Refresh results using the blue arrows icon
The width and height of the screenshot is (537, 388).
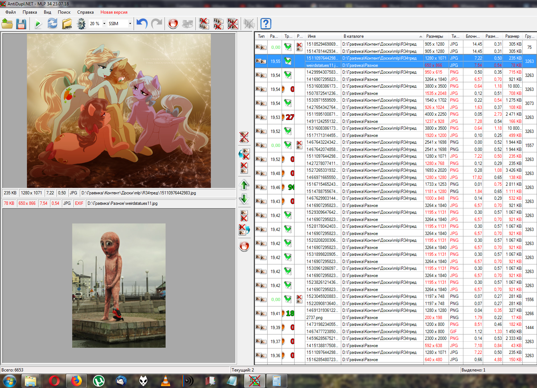(x=52, y=24)
